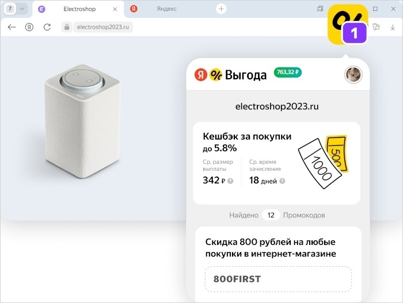
Task: Open the Кешбэк за покупки card
Action: click(276, 163)
